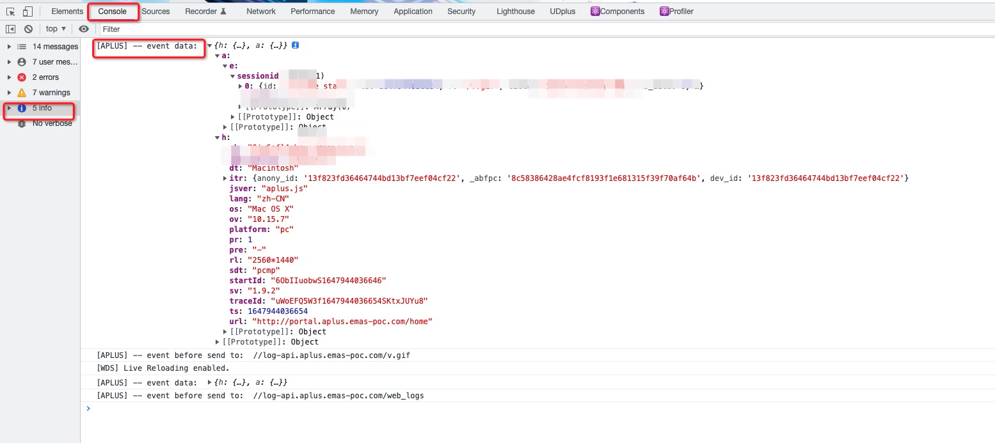
Task: Click the dt "Macintosh" value
Action: point(273,168)
